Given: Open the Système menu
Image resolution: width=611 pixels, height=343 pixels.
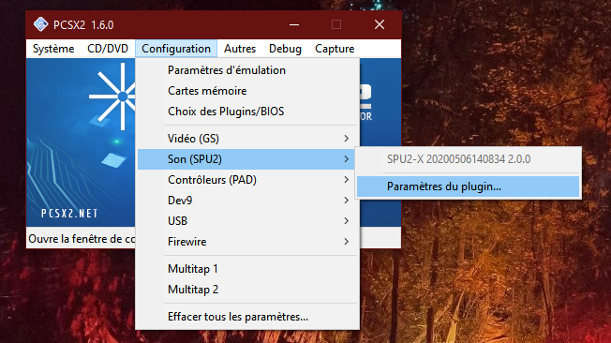Looking at the screenshot, I should click(x=53, y=49).
